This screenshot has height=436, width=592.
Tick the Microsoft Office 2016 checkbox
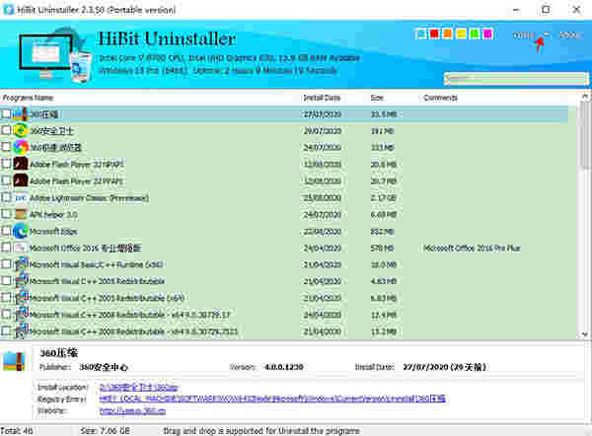tap(6, 248)
